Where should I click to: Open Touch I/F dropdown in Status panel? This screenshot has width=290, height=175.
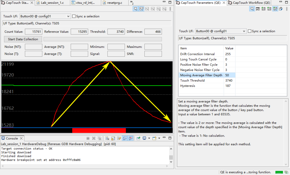(68, 16)
